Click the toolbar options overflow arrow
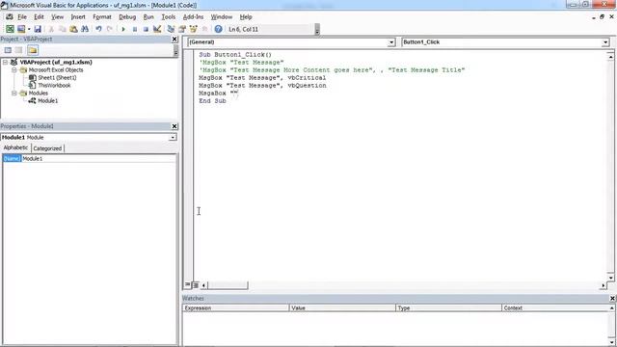 click(317, 30)
